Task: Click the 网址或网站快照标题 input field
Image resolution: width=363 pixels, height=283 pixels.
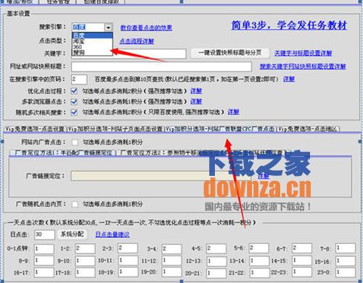Action: tap(161, 67)
